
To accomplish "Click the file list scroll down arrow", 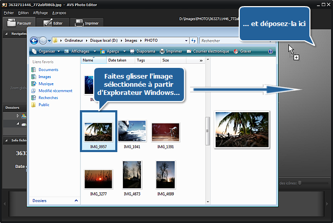I will (207, 202).
